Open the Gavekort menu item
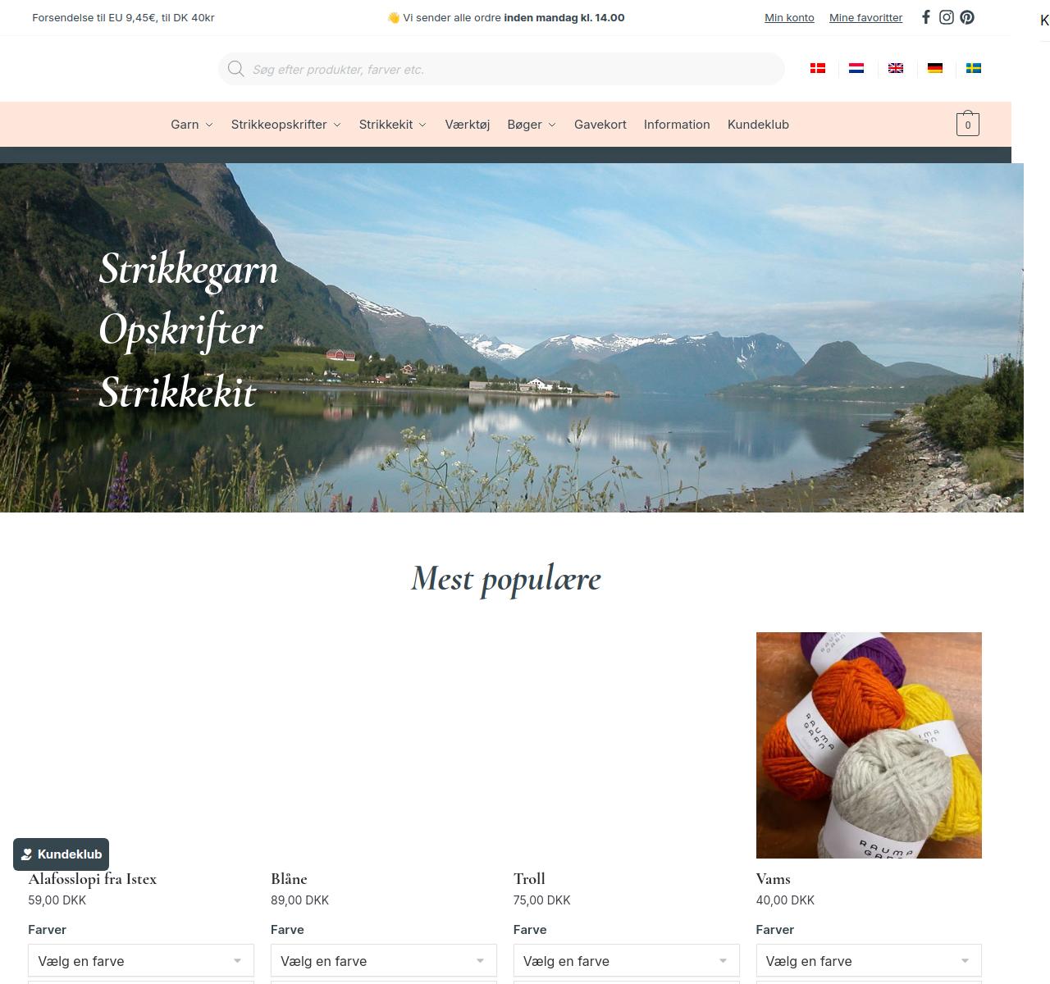1050x984 pixels. pyautogui.click(x=600, y=125)
